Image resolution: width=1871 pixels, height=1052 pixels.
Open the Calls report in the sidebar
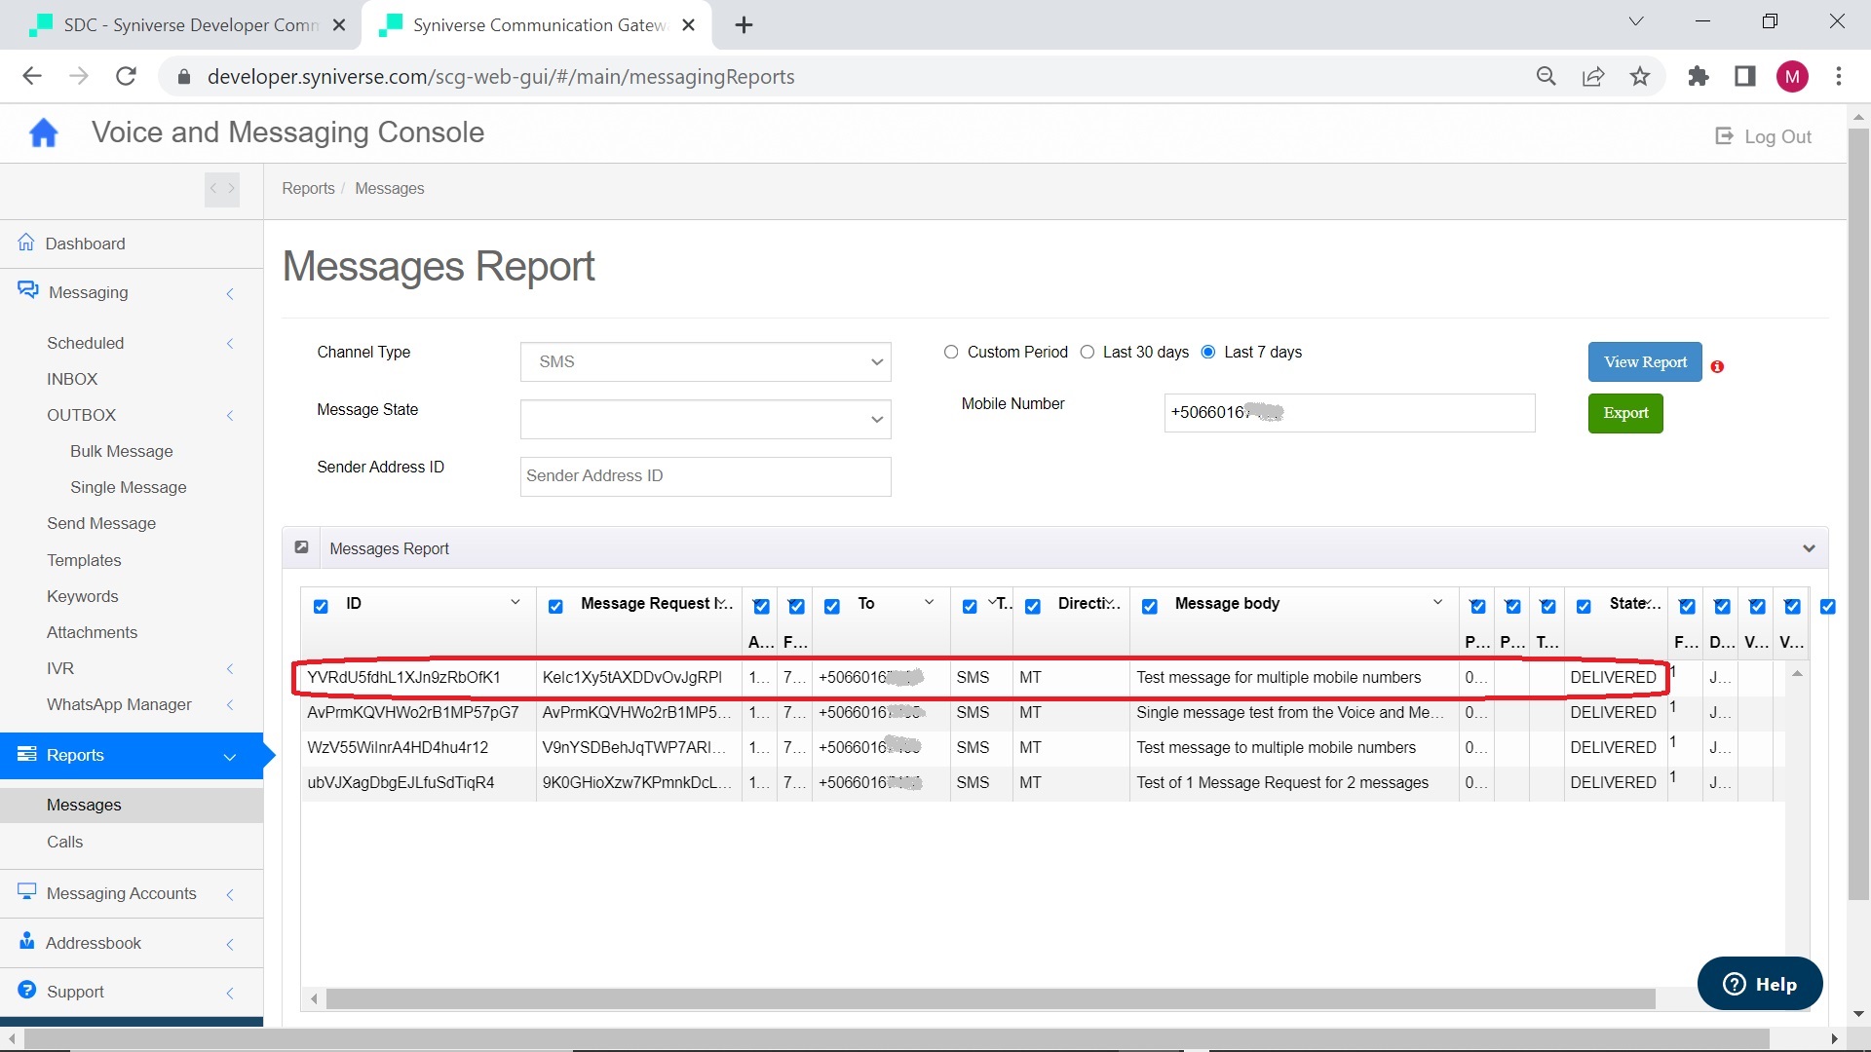(64, 842)
